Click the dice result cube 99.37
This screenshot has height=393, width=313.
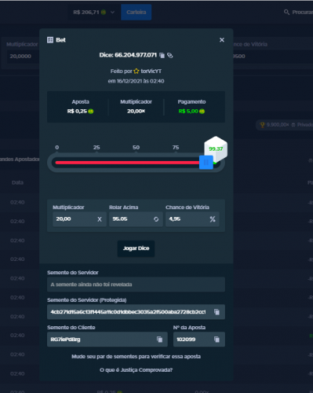[x=216, y=149]
